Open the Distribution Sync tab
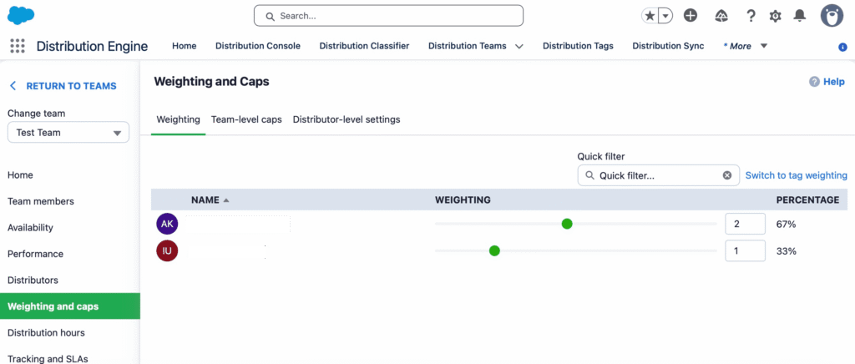Image resolution: width=855 pixels, height=364 pixels. point(668,46)
